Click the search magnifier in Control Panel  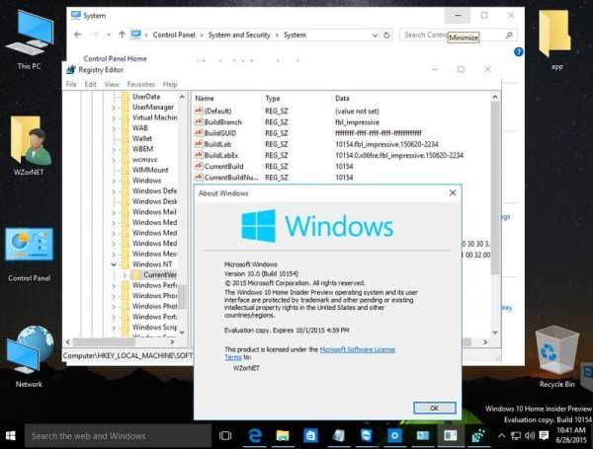509,36
